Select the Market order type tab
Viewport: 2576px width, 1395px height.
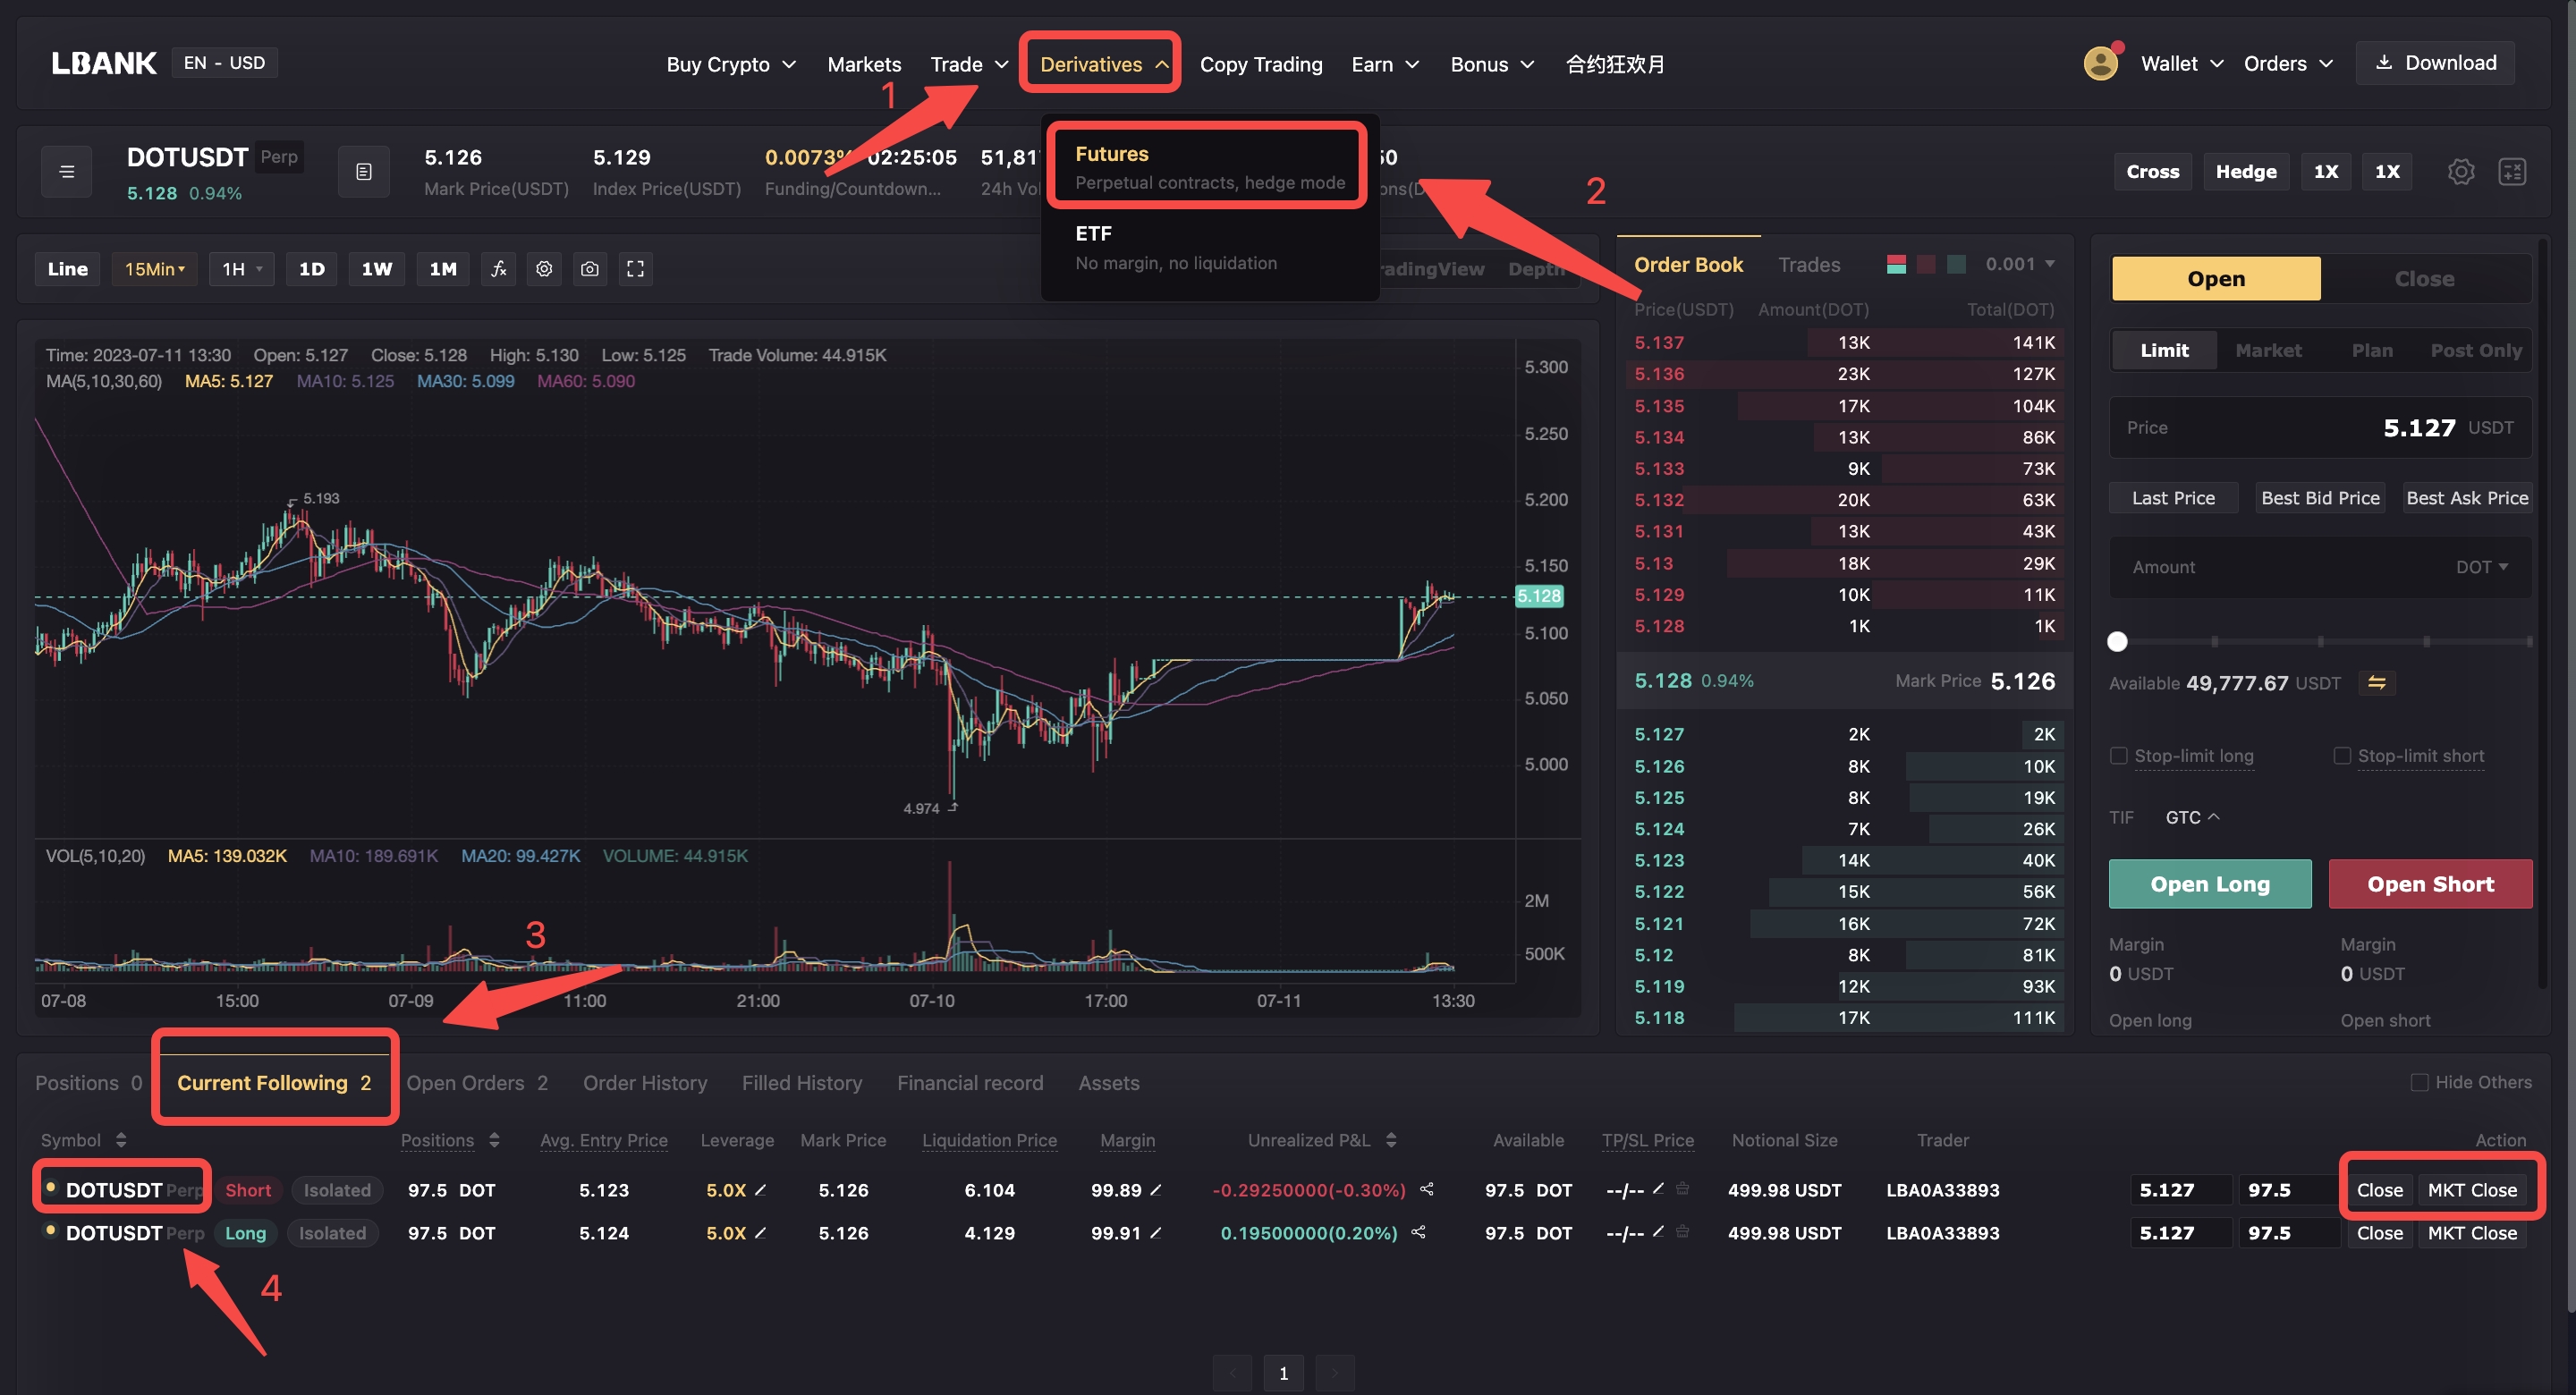pos(2267,350)
